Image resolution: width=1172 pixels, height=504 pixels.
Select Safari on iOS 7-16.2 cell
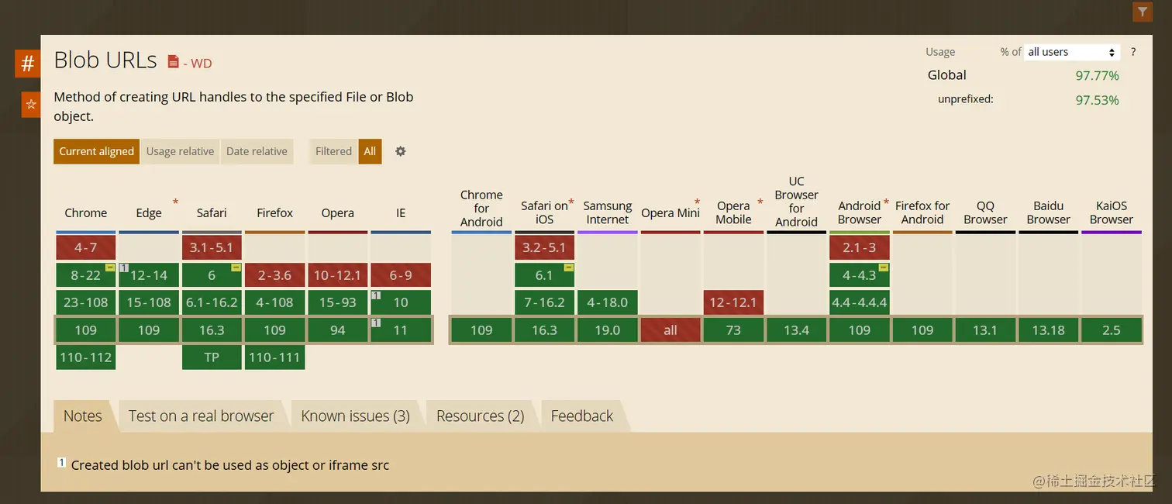tap(544, 302)
